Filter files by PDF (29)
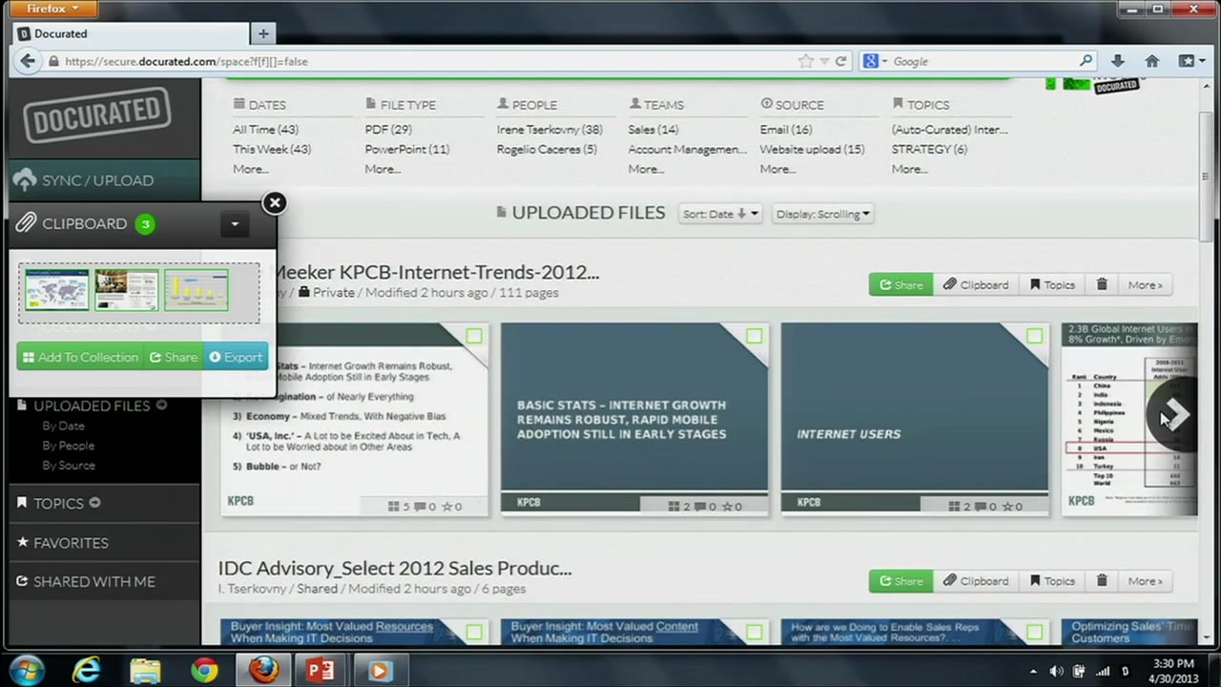 pos(388,130)
